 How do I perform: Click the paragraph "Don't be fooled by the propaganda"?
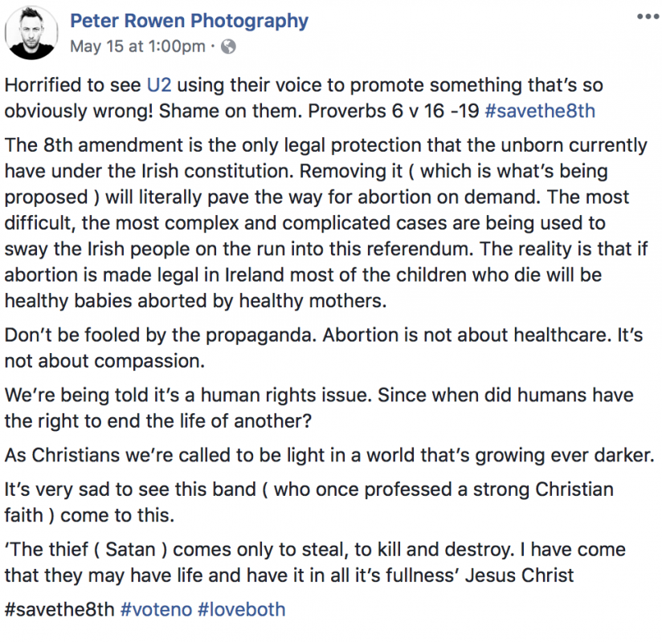324,348
